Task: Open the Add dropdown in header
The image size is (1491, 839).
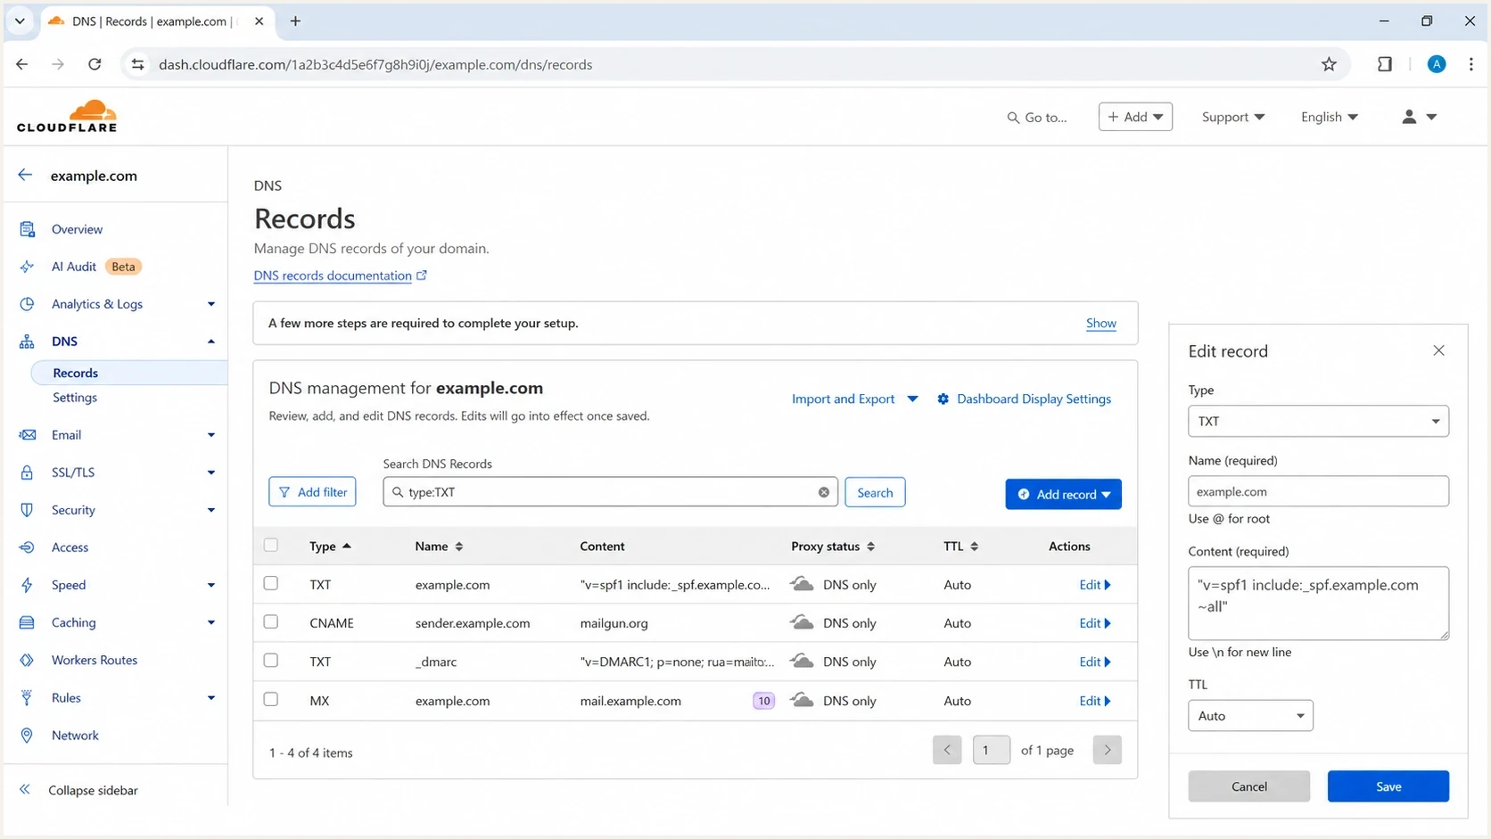Action: coord(1135,117)
